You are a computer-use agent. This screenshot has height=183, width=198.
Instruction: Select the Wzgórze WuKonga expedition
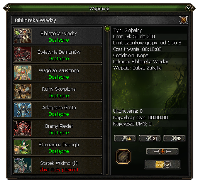click(x=58, y=73)
